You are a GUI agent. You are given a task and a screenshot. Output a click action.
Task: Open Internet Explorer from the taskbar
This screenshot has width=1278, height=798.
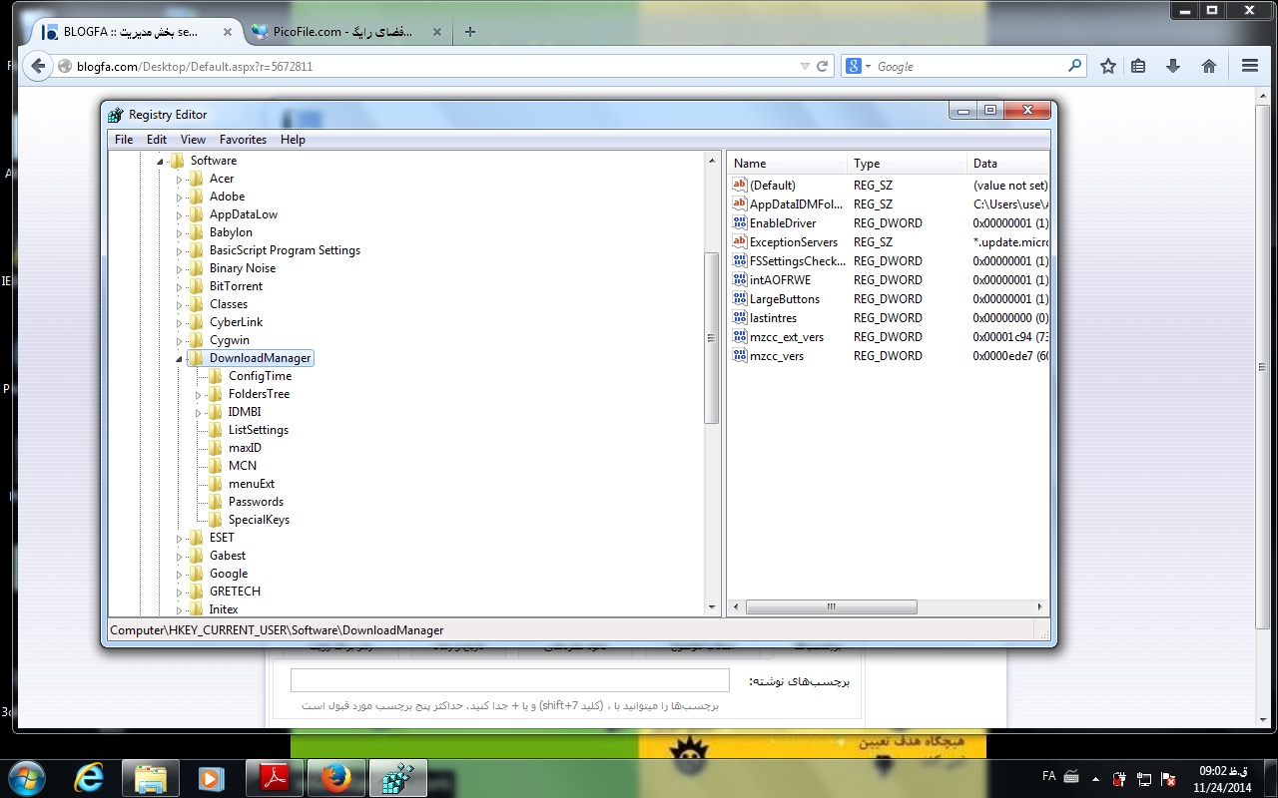click(89, 777)
